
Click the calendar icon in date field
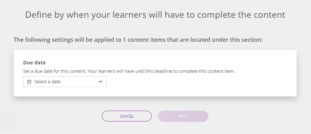tap(29, 82)
